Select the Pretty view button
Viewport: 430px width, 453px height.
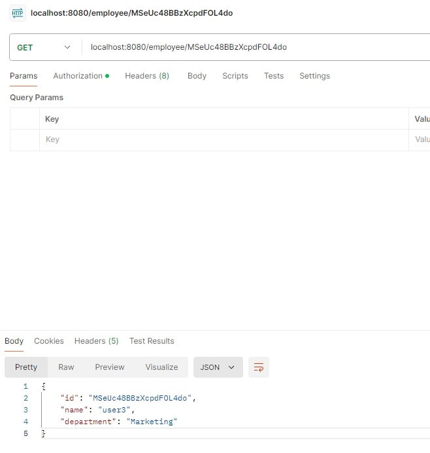point(26,367)
